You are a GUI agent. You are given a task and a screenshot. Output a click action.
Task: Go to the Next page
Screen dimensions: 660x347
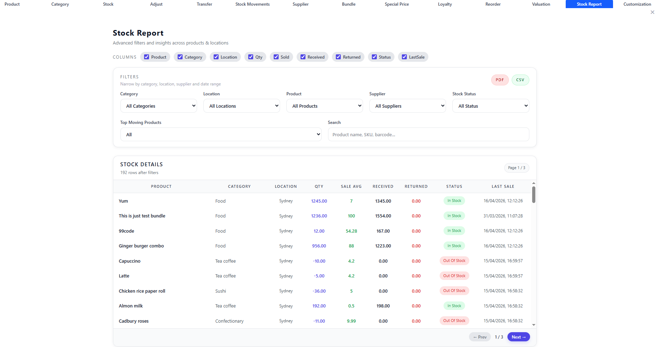pyautogui.click(x=518, y=337)
